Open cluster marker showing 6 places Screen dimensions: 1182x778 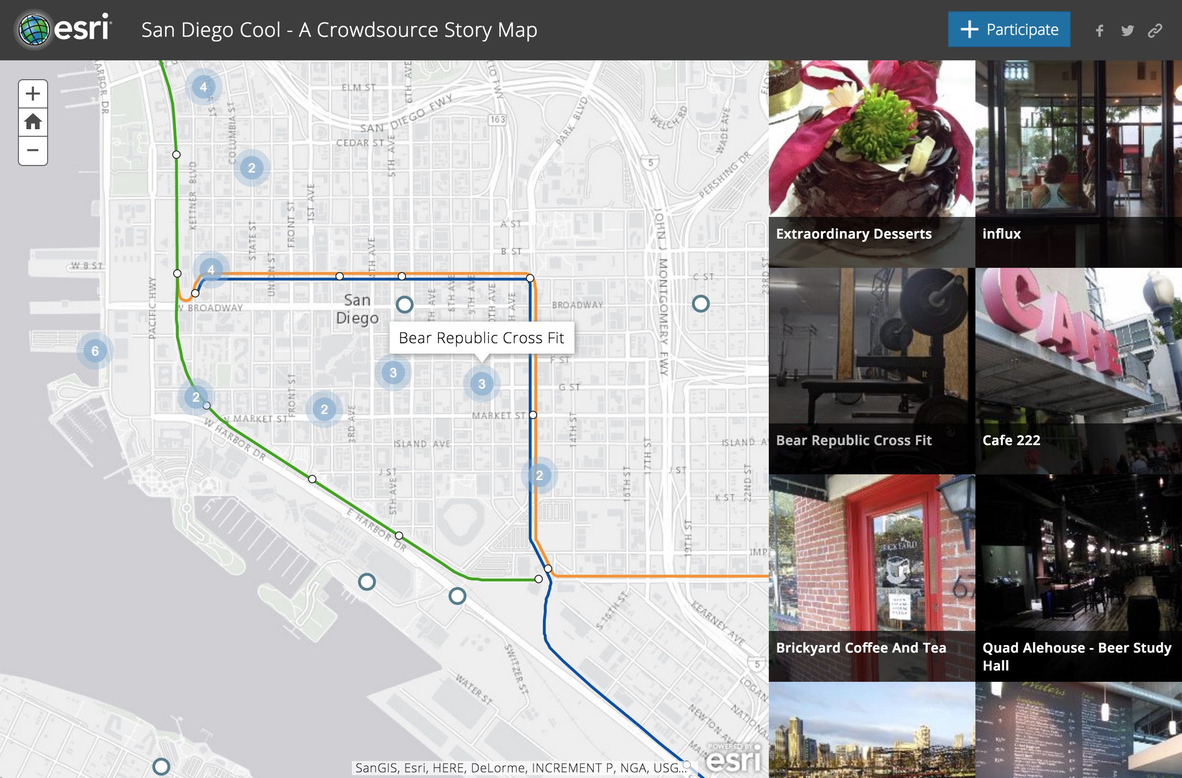95,351
